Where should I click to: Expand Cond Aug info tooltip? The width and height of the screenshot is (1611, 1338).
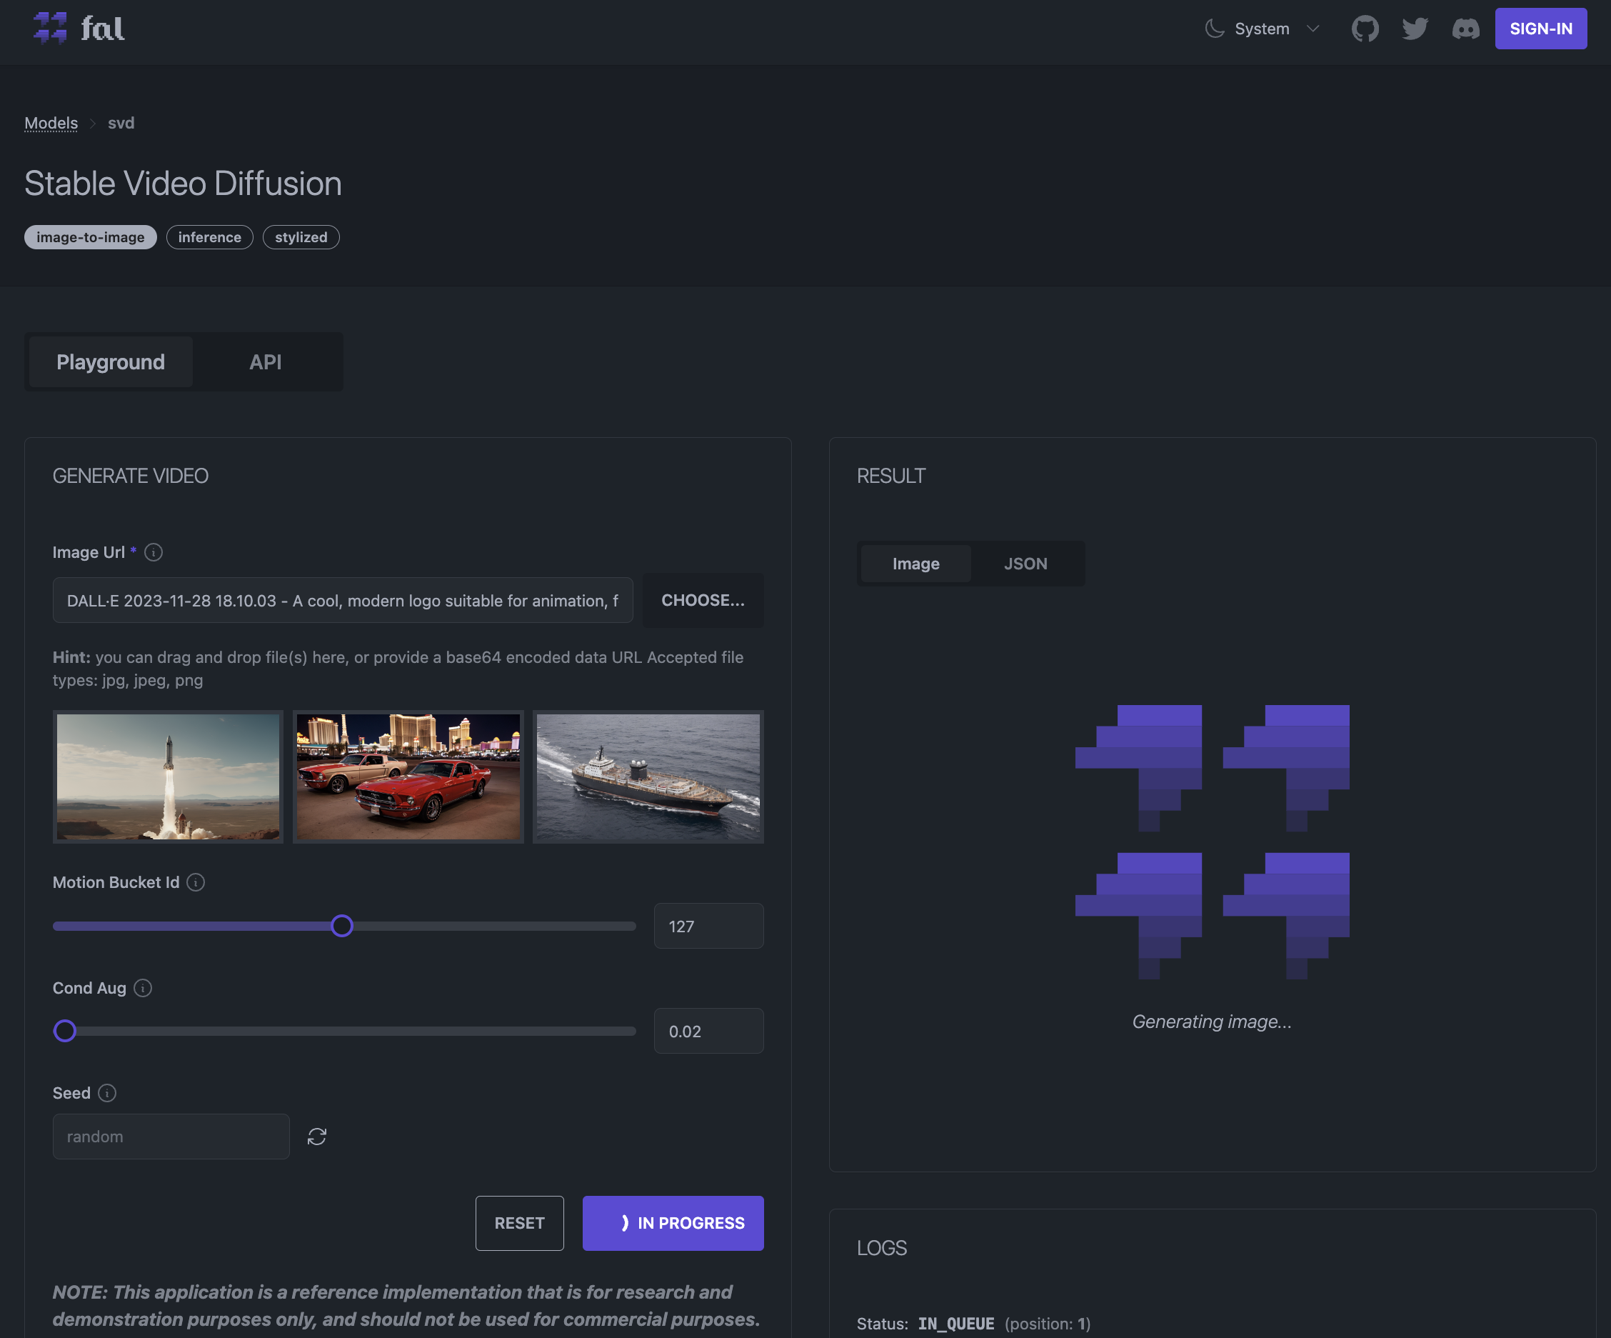click(x=143, y=987)
